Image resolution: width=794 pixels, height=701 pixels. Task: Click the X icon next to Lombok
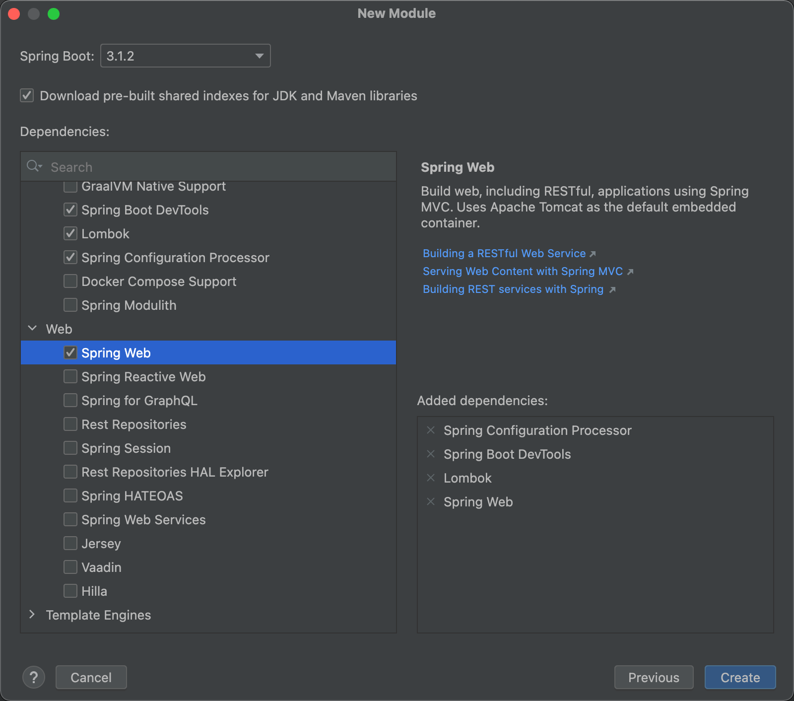click(x=431, y=478)
